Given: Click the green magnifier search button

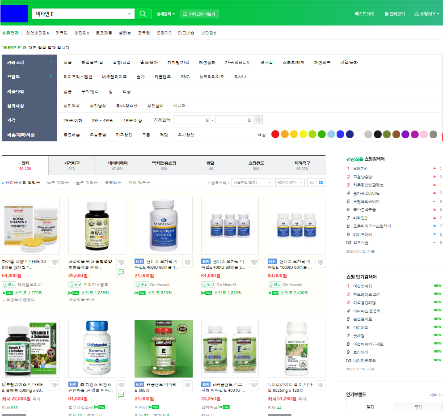Looking at the screenshot, I should [x=143, y=14].
